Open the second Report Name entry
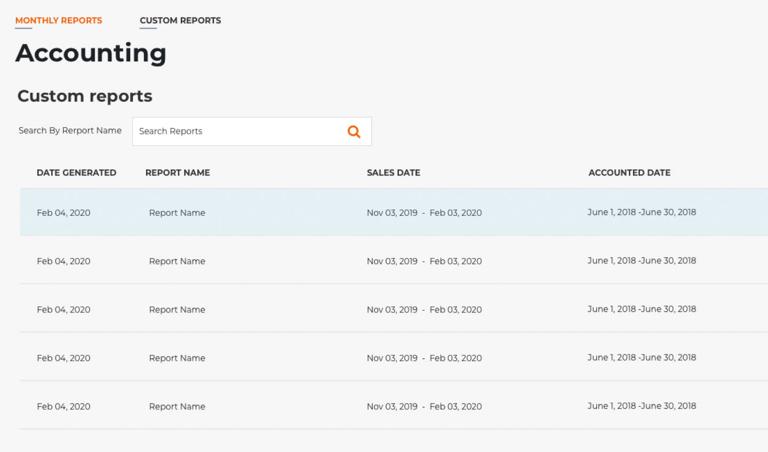Image resolution: width=768 pixels, height=452 pixels. coord(177,261)
